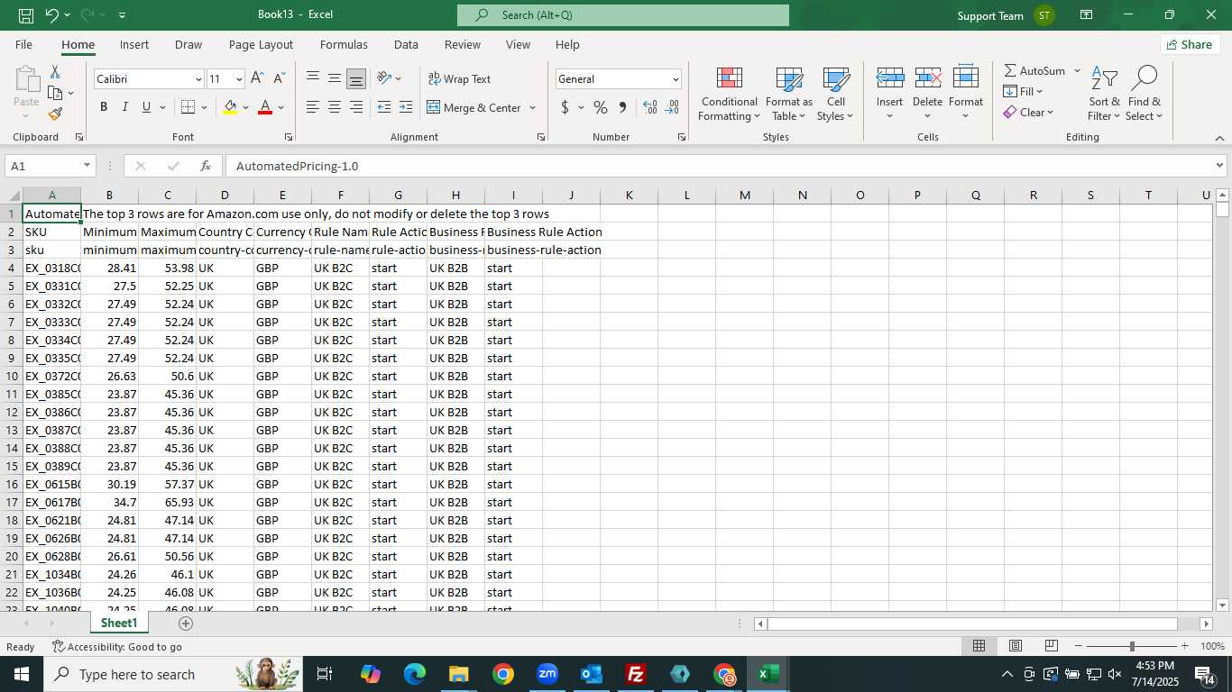Switch to Formulas tab

(344, 44)
